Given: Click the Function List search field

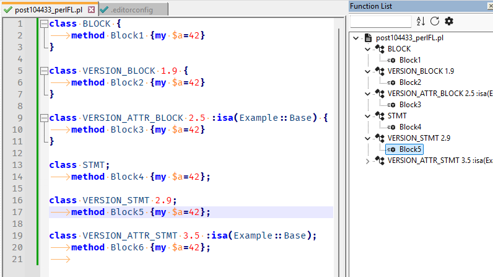Looking at the screenshot, I should pyautogui.click(x=380, y=22).
